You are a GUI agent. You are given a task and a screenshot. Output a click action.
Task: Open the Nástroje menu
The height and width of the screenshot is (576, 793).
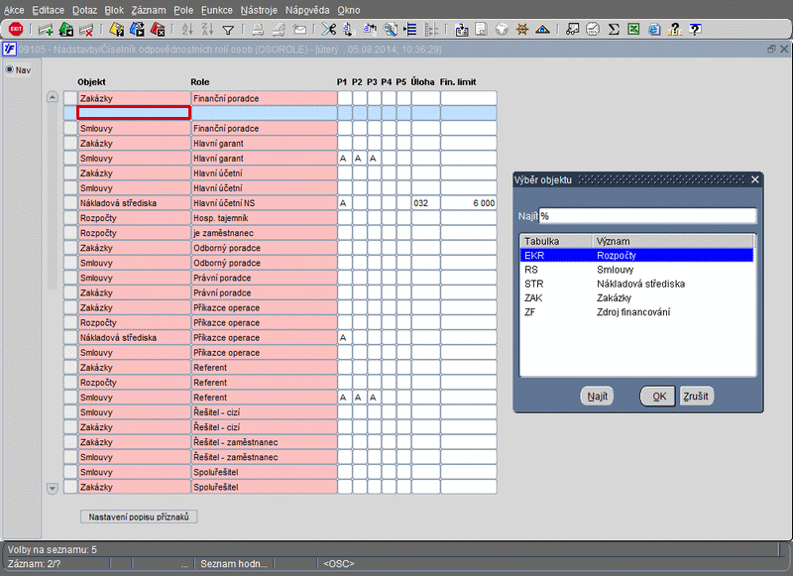[259, 10]
